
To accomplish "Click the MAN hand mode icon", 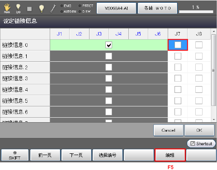I will (7, 8).
